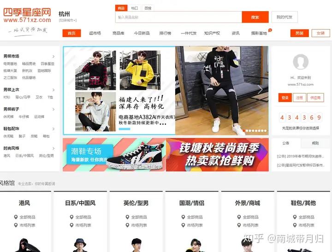This screenshot has height=252, width=332.
Task: Open 商品库 in the navigation bar
Action: pyautogui.click(x=119, y=33)
